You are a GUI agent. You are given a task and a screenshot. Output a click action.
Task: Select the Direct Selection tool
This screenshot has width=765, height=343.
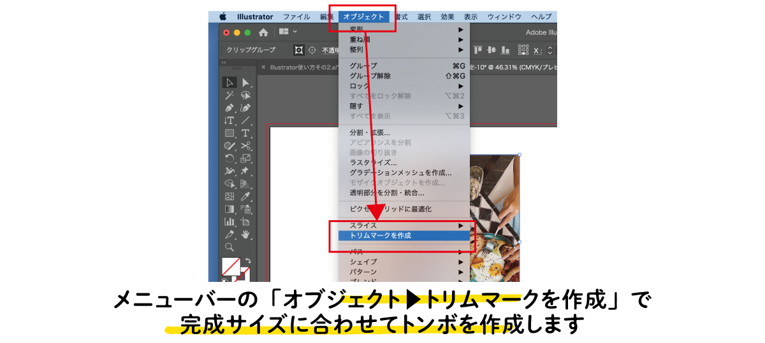coord(245,83)
